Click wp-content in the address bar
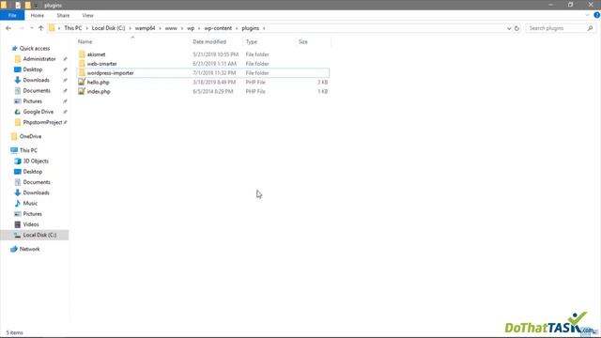The height and width of the screenshot is (338, 601). [218, 28]
